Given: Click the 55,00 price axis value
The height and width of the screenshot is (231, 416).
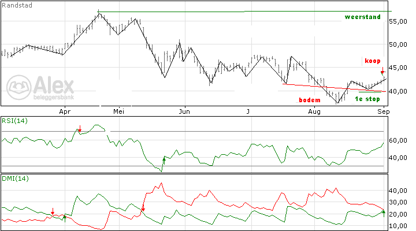Looking at the screenshot, I should [398, 21].
